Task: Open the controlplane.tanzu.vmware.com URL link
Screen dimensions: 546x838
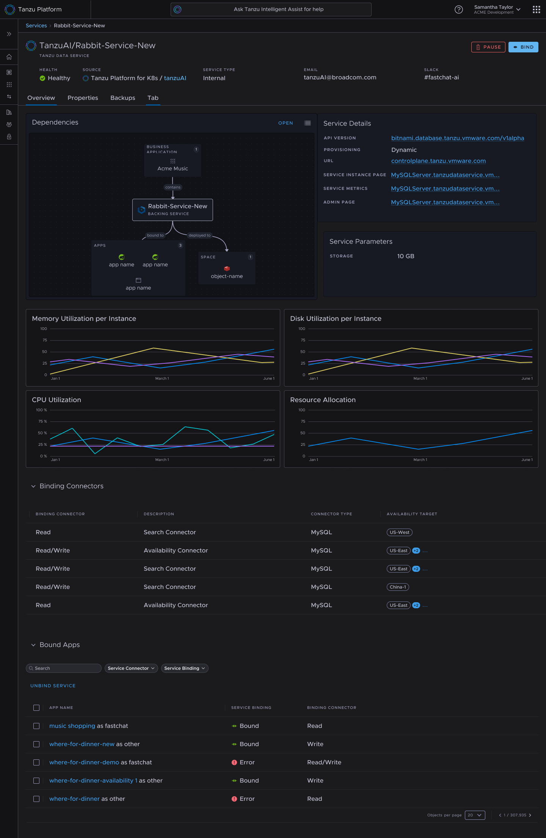Action: pos(438,161)
